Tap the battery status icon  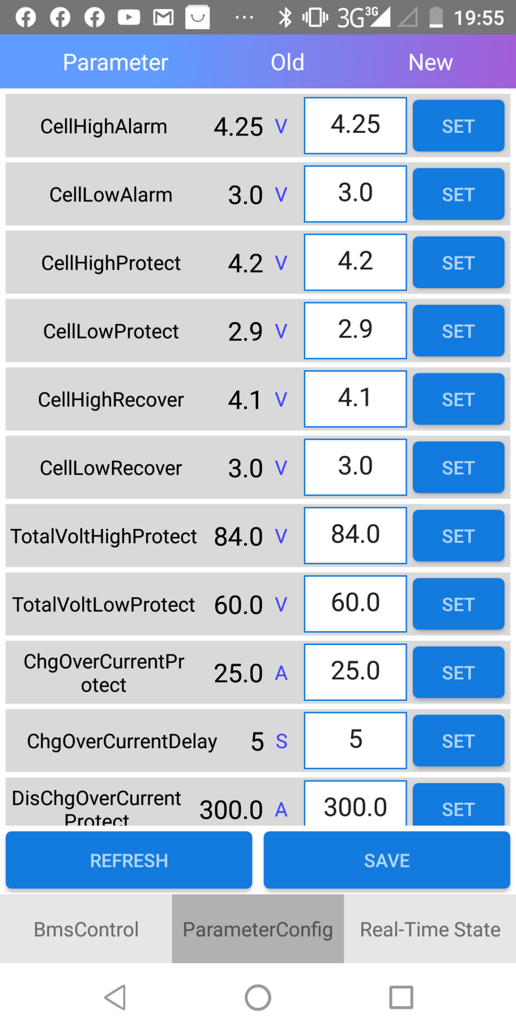coord(436,18)
